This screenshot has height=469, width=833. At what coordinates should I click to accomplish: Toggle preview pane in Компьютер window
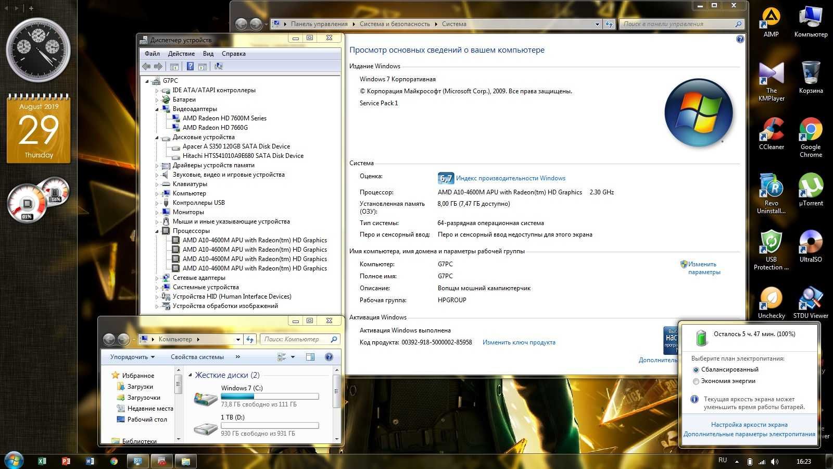310,357
